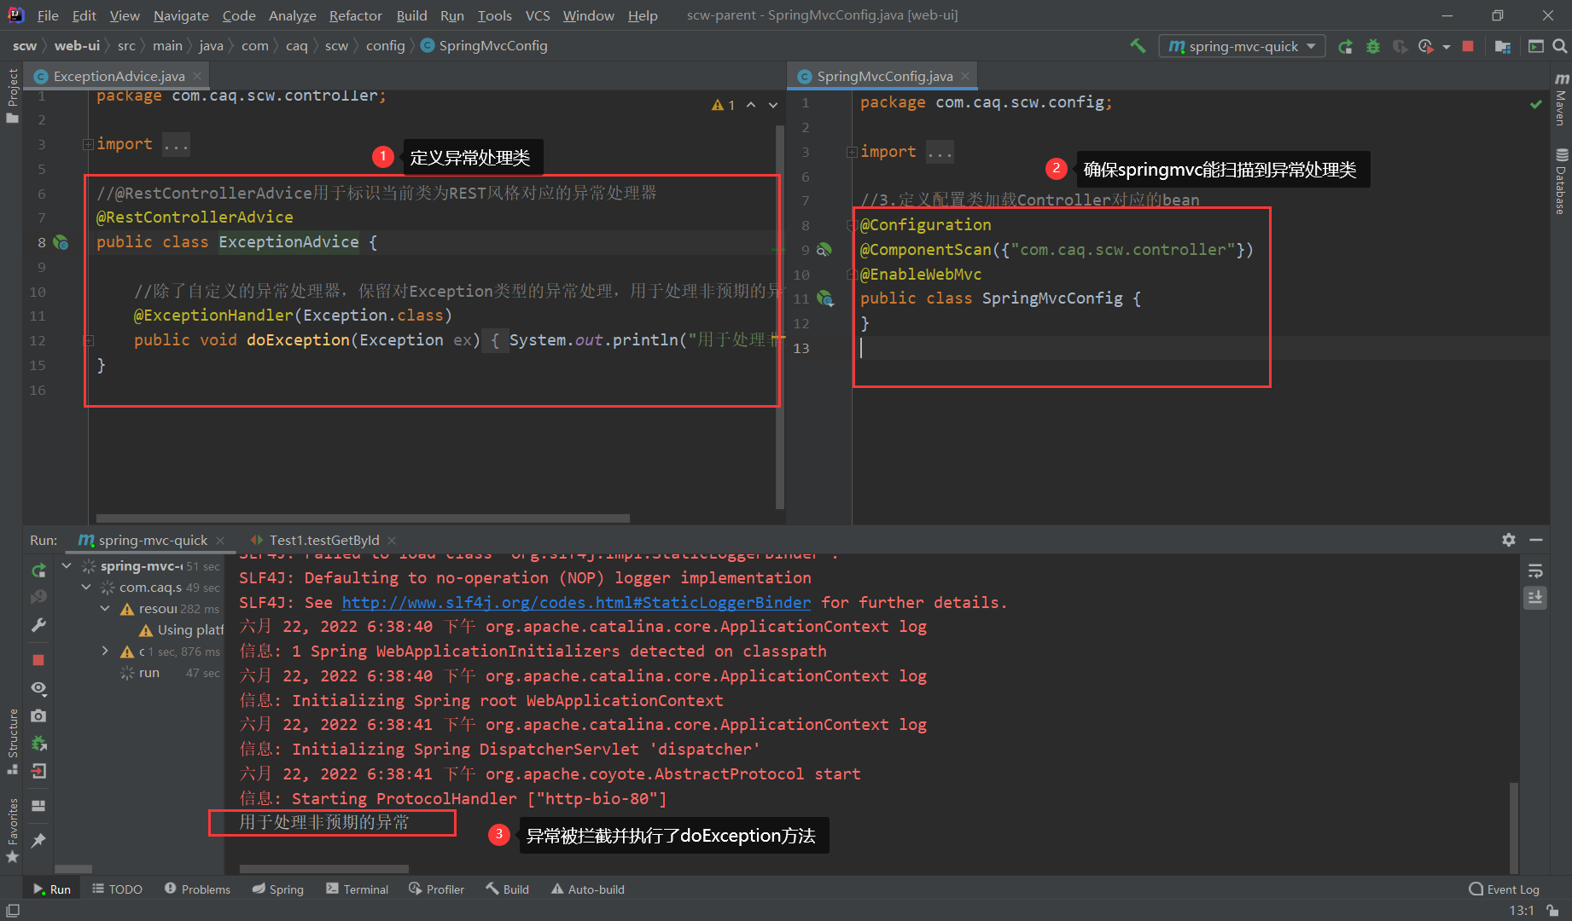Screen dimensions: 1572x921
Task: Open the wrench settings in the Run panel
Action: click(38, 625)
